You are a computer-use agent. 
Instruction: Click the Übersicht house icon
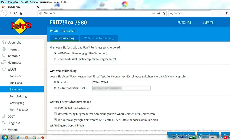tap(4, 42)
